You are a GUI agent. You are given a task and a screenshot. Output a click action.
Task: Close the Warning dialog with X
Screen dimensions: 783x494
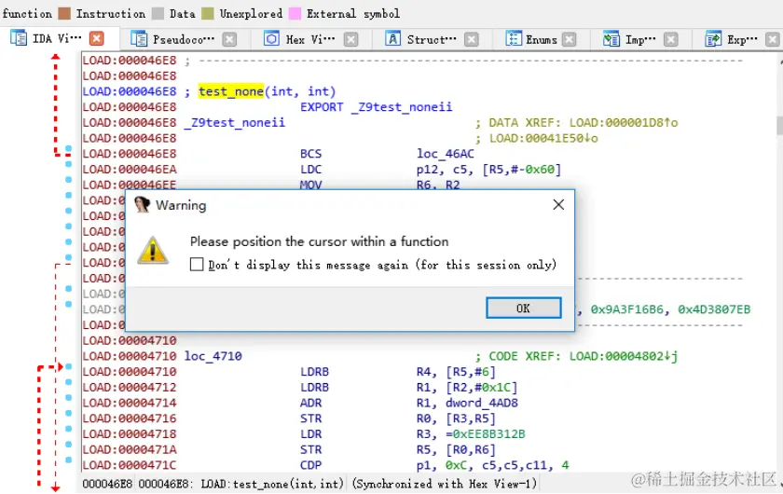point(558,205)
